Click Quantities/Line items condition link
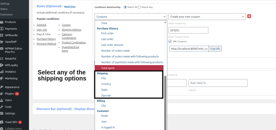Image resolution: width=276 pixels, height=130 pixels. (70, 49)
